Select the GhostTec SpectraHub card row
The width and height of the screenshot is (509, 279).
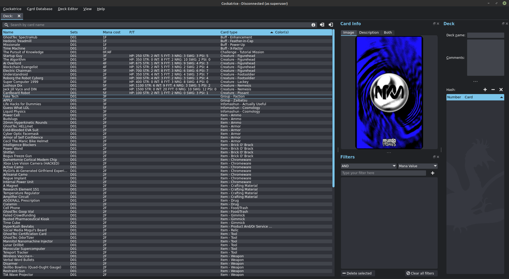(x=167, y=37)
